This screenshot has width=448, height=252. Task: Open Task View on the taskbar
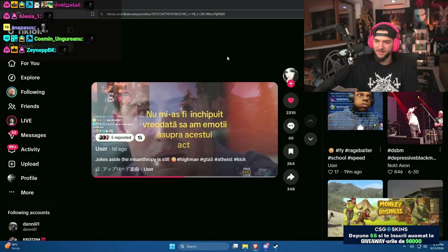pyautogui.click(x=235, y=246)
